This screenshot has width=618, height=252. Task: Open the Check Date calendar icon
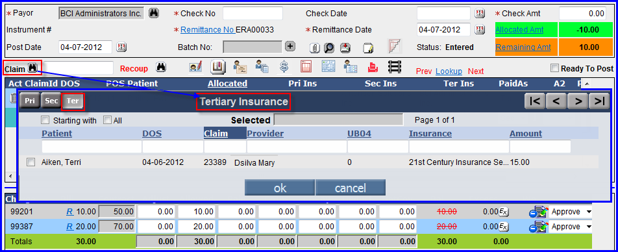point(480,14)
